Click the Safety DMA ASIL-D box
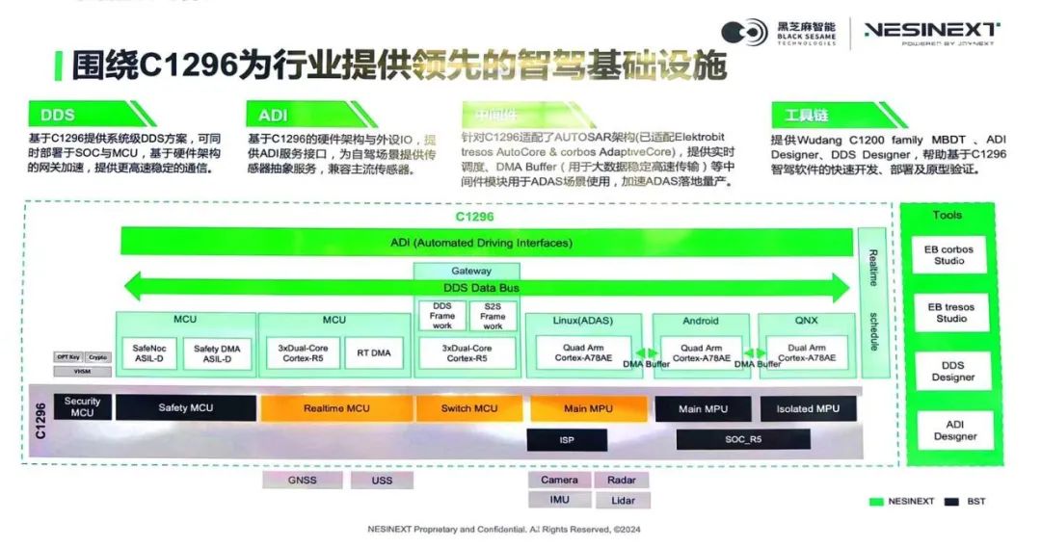1041x547 pixels. (x=217, y=353)
